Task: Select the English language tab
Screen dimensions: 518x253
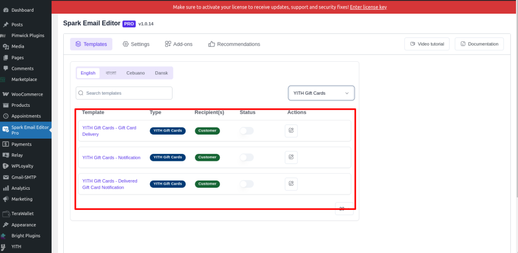Action: click(x=88, y=73)
